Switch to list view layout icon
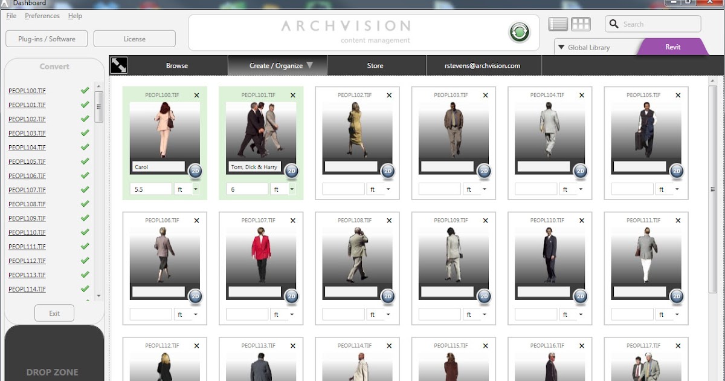This screenshot has width=725, height=381. pos(558,24)
